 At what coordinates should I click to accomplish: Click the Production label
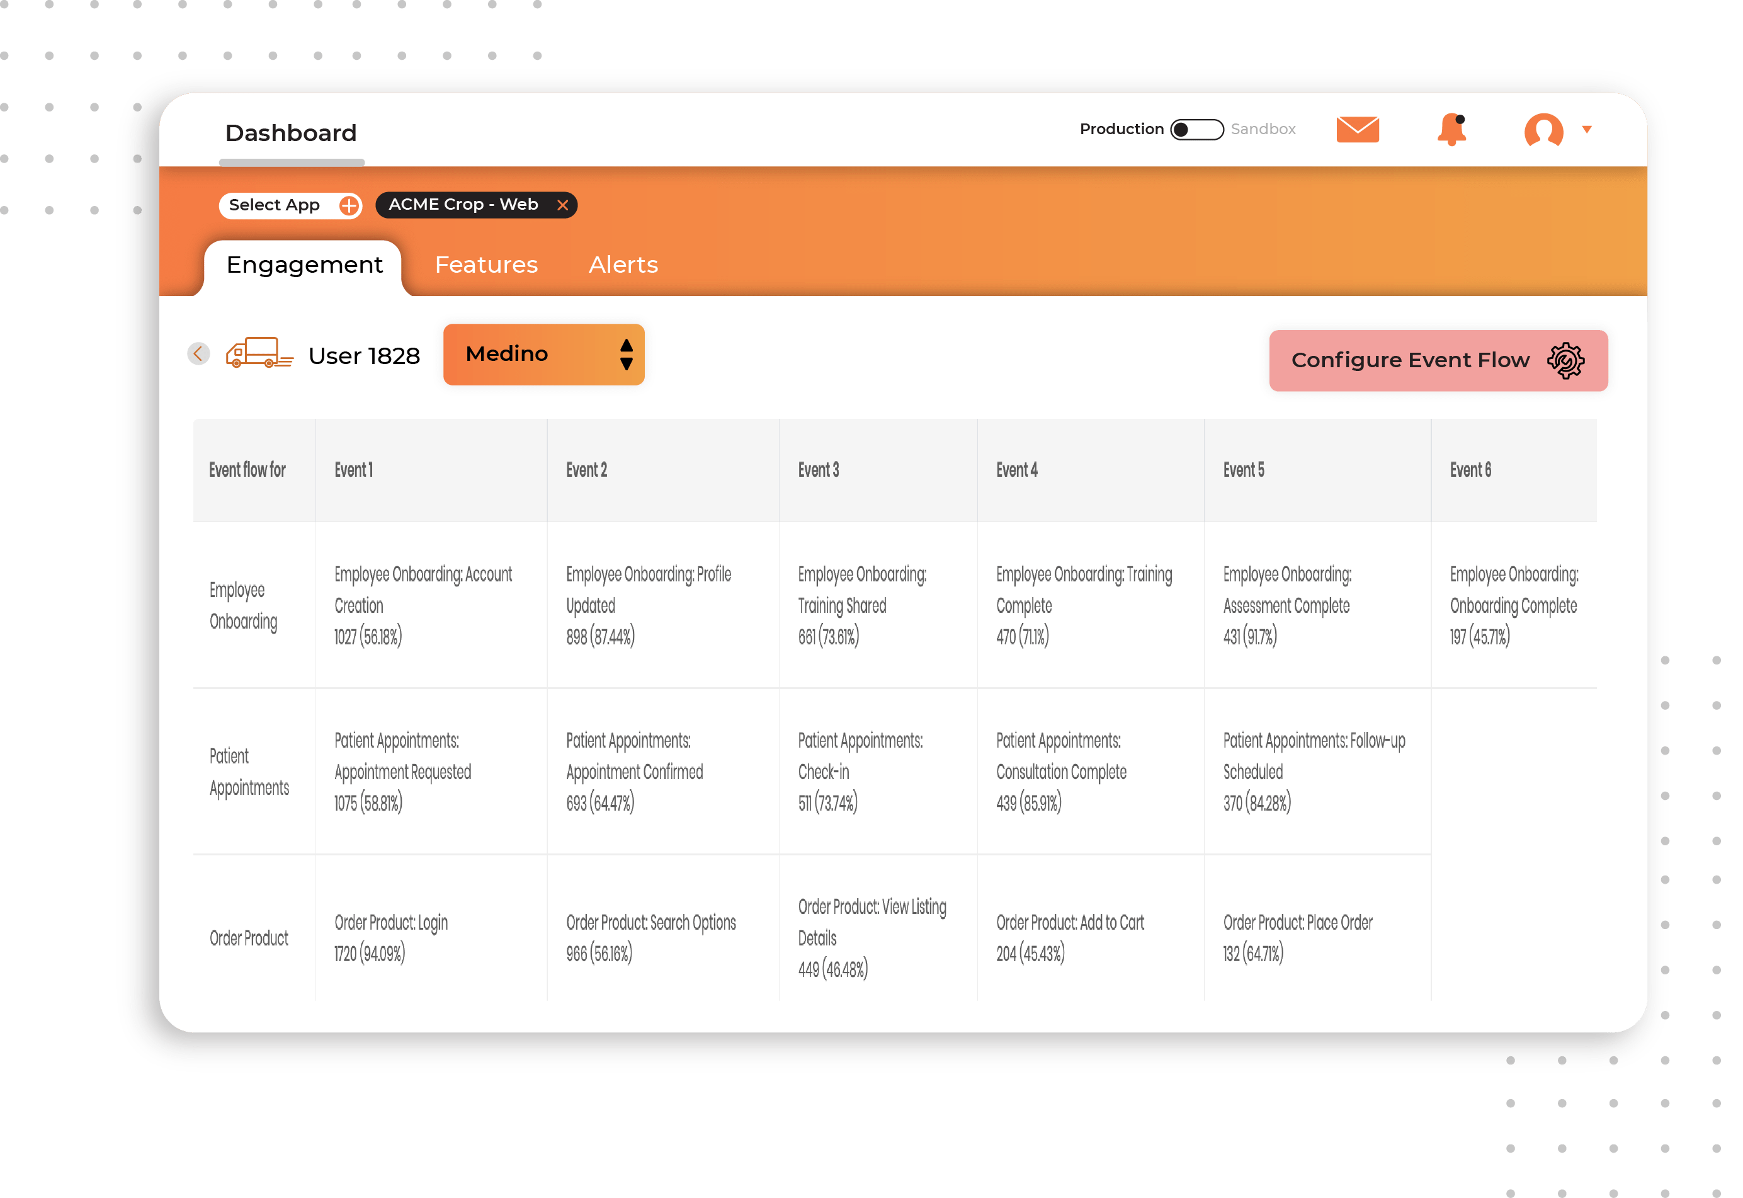coord(1121,129)
